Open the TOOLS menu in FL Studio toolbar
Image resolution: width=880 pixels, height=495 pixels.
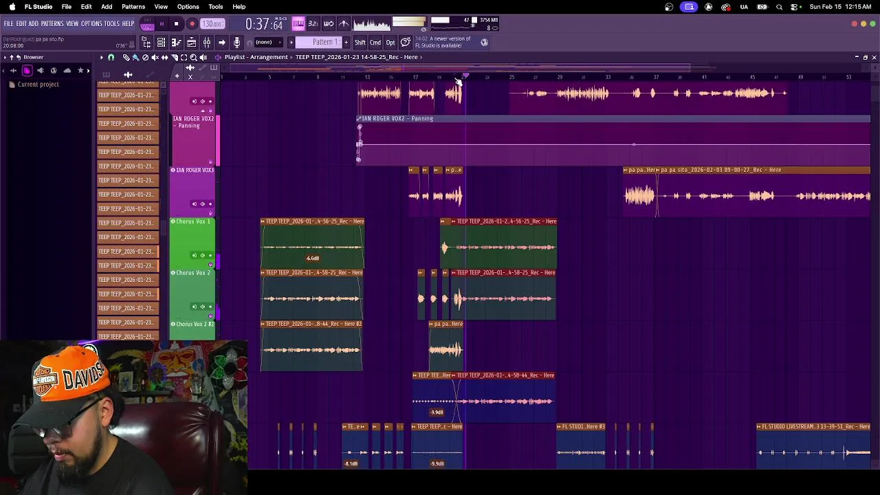click(111, 24)
